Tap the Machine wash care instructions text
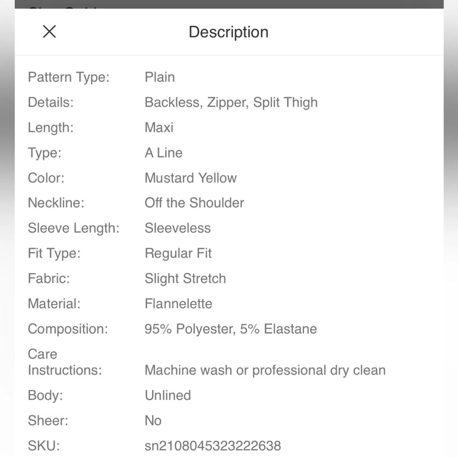 (265, 370)
